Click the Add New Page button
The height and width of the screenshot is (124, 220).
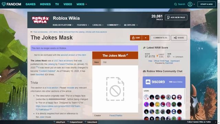[x=176, y=18]
